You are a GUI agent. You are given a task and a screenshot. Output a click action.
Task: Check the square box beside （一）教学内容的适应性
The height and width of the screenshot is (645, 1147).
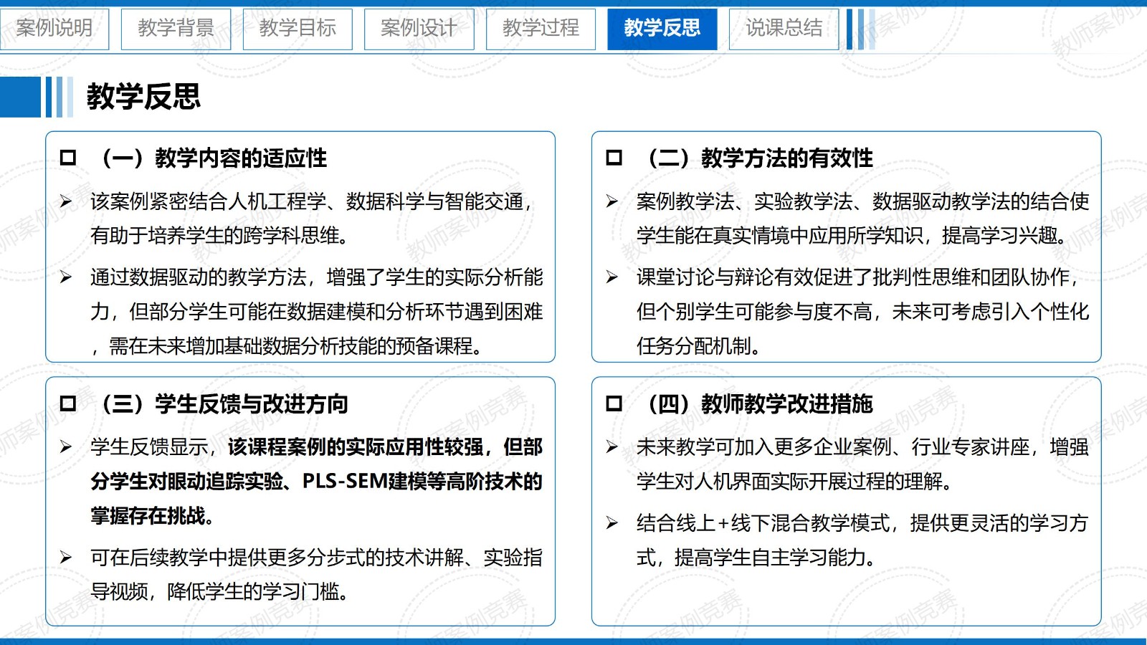tap(68, 158)
